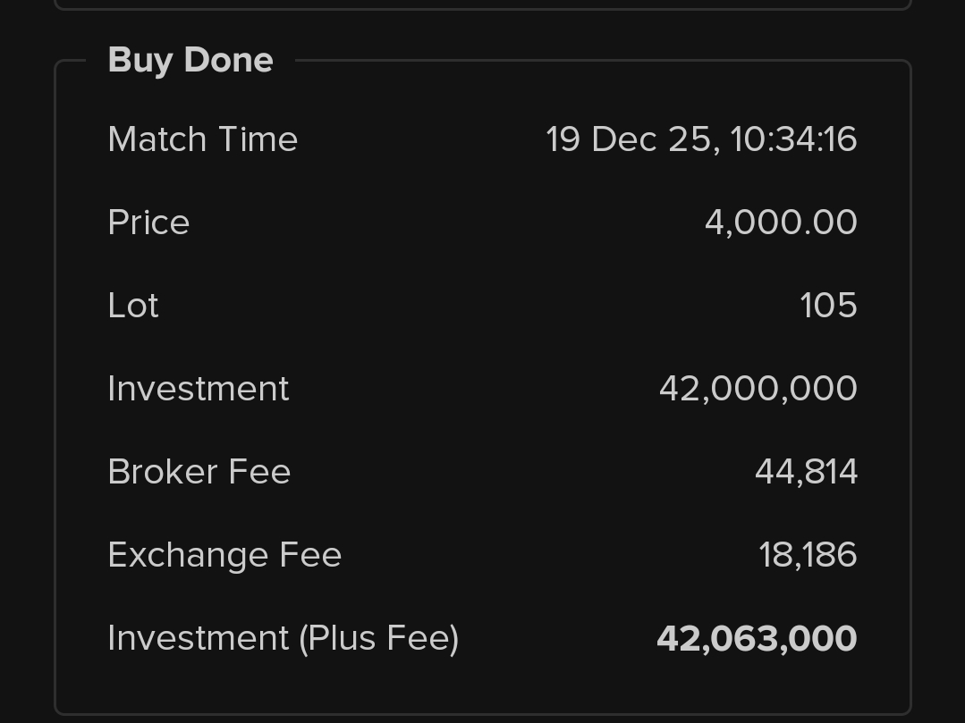Viewport: 965px width, 723px height.
Task: Click the Price label
Action: coord(148,223)
